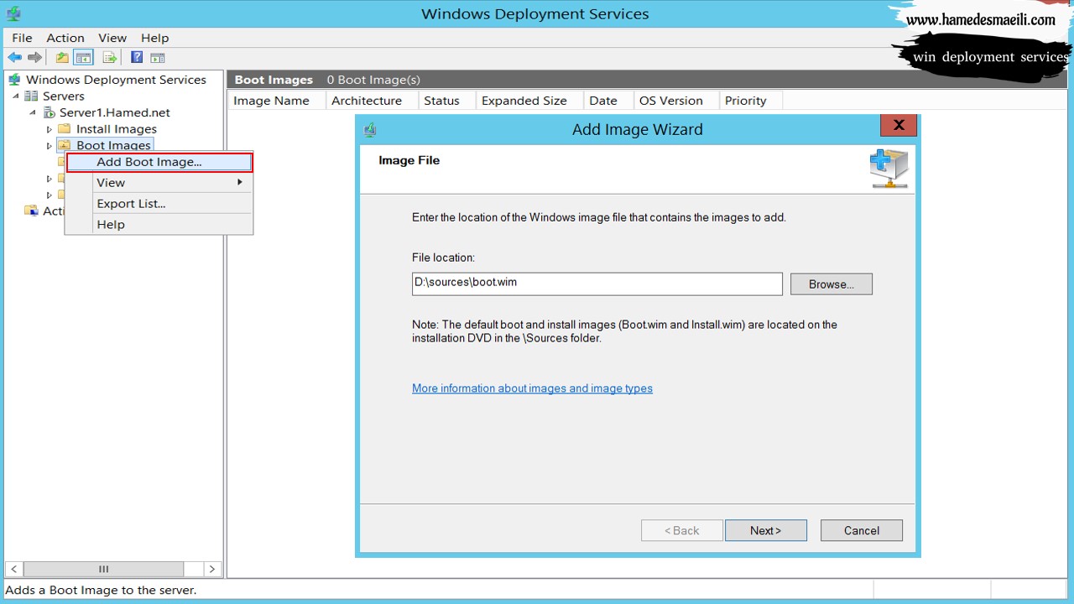Open More information about images link
This screenshot has width=1074, height=604.
(x=532, y=388)
